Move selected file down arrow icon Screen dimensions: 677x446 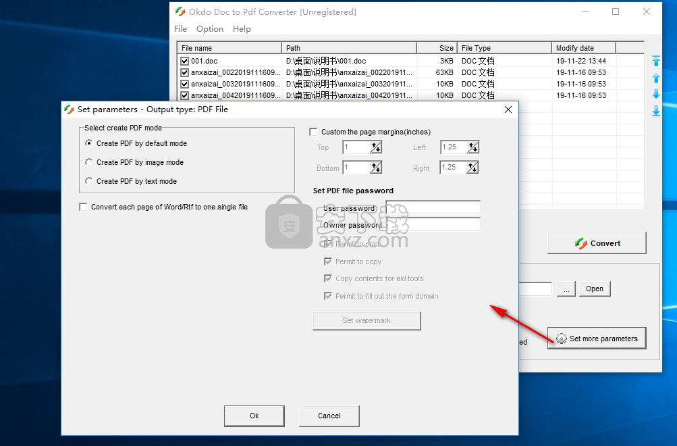(x=656, y=94)
